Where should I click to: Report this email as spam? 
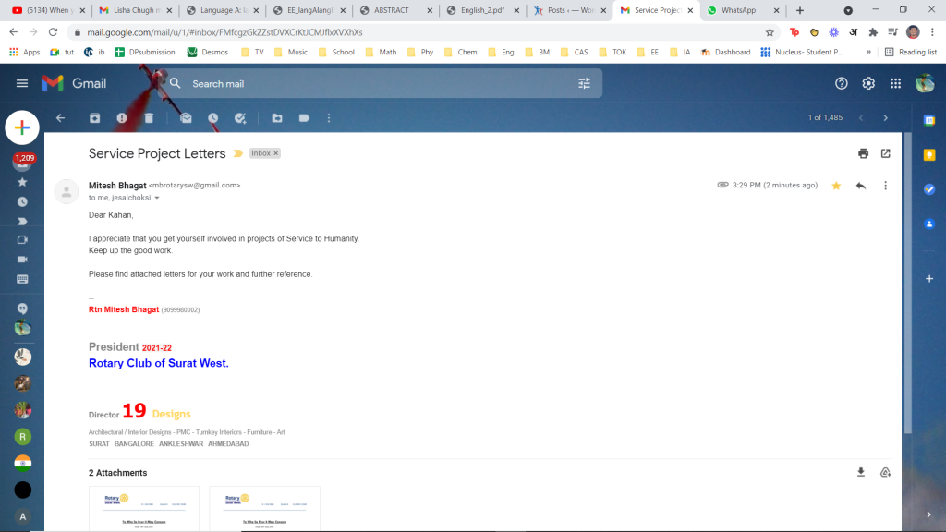coord(122,118)
